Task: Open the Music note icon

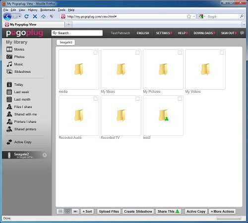Action: [x=9, y=64]
